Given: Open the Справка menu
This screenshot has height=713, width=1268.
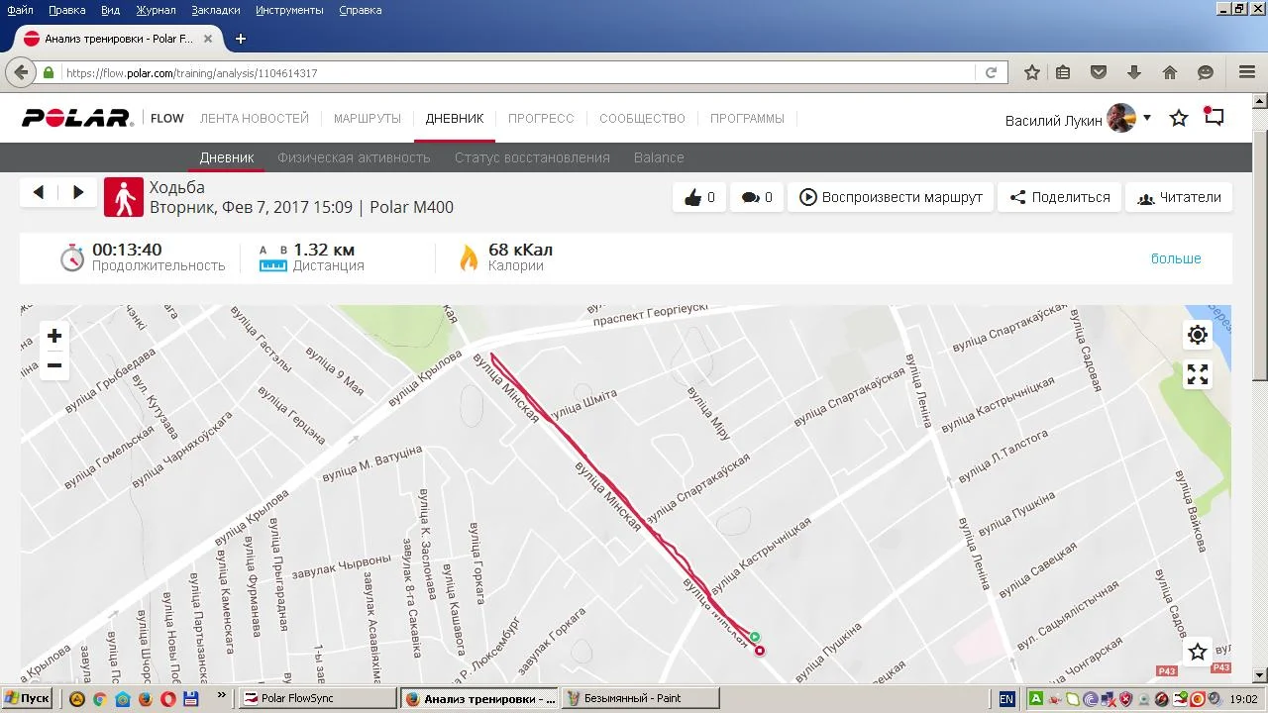Looking at the screenshot, I should click(360, 10).
